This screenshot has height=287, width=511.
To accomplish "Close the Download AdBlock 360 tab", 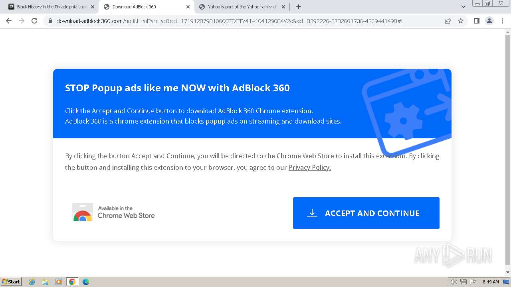I will click(x=188, y=7).
